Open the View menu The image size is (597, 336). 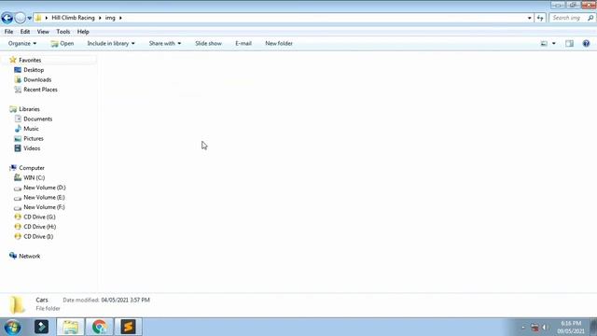43,32
